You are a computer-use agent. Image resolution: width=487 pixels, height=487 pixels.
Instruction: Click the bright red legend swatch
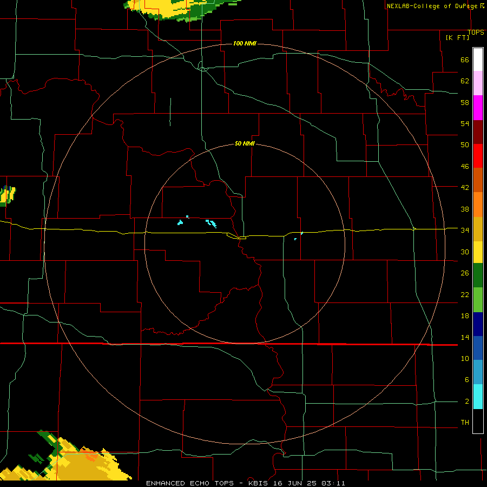[x=478, y=156]
